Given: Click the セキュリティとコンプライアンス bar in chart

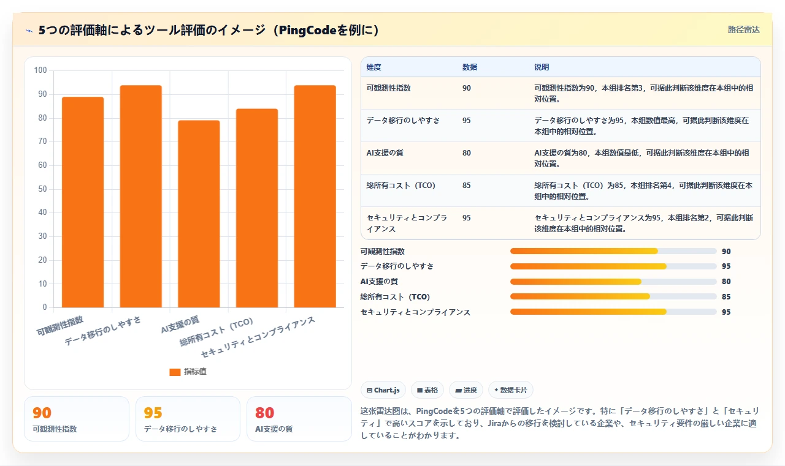Looking at the screenshot, I should [x=315, y=196].
